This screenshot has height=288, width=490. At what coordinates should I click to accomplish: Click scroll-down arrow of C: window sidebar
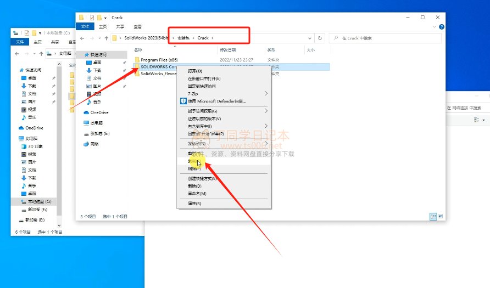(x=59, y=225)
